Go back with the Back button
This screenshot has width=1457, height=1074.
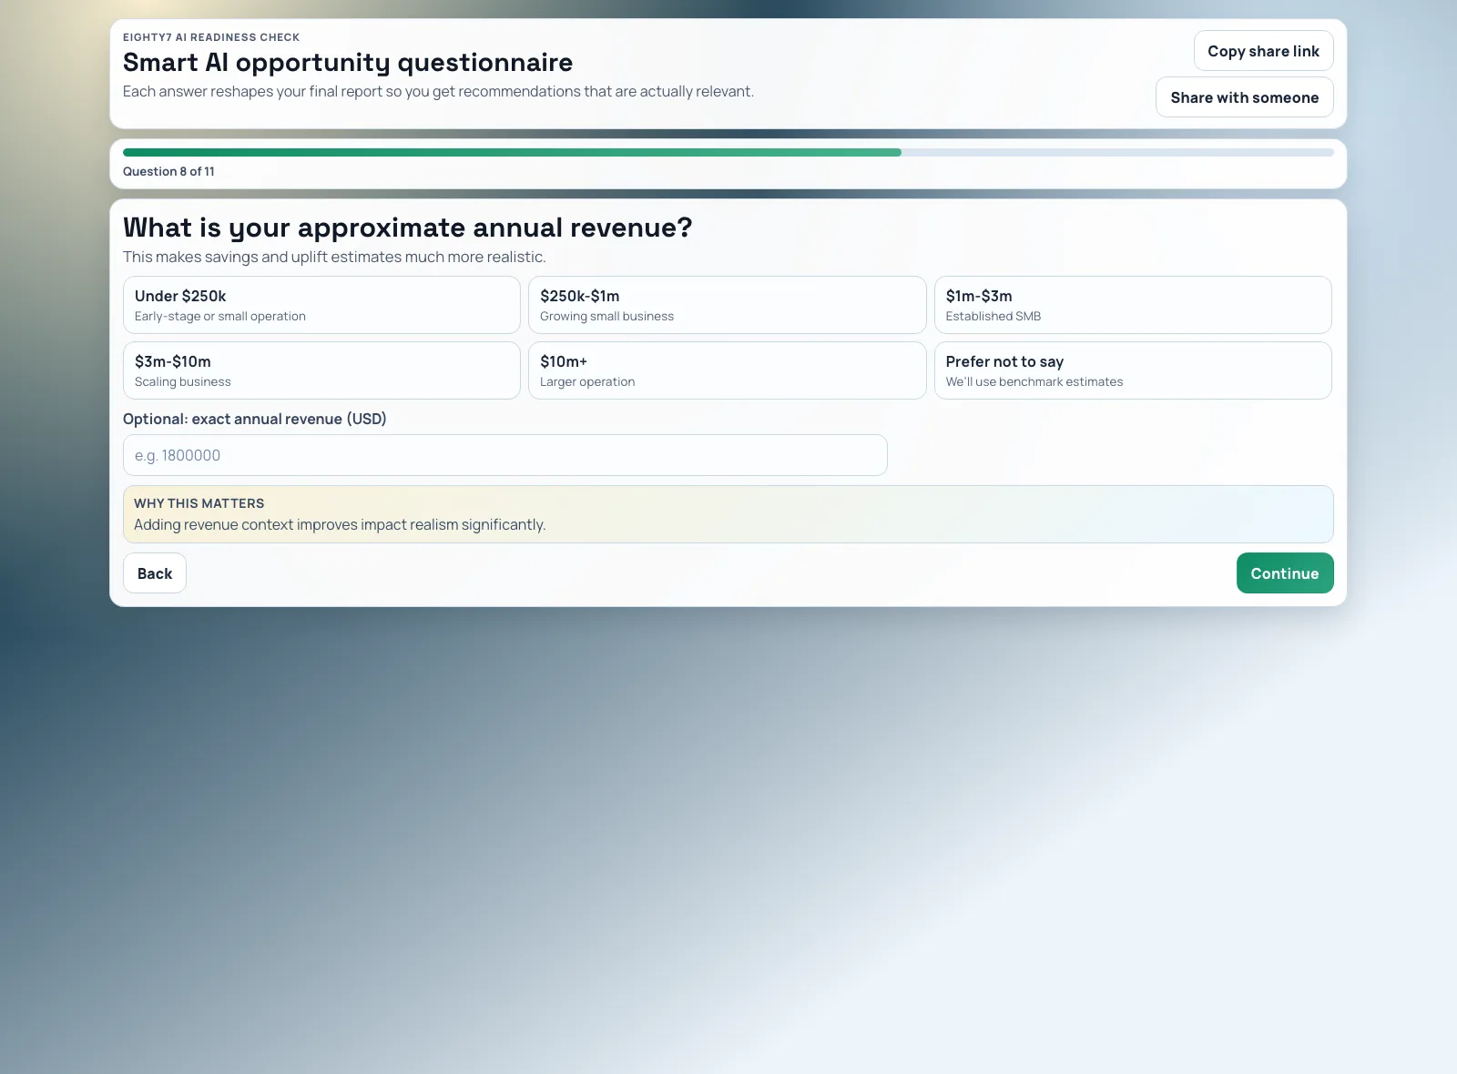155,573
